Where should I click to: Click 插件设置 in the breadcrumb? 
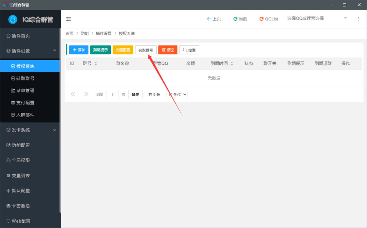[104, 33]
